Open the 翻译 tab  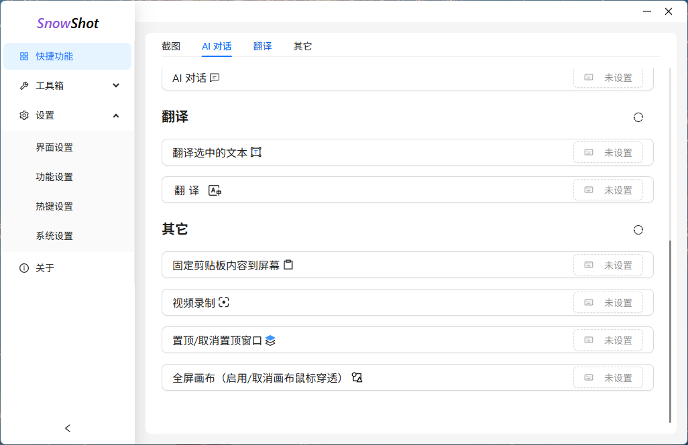tap(262, 46)
